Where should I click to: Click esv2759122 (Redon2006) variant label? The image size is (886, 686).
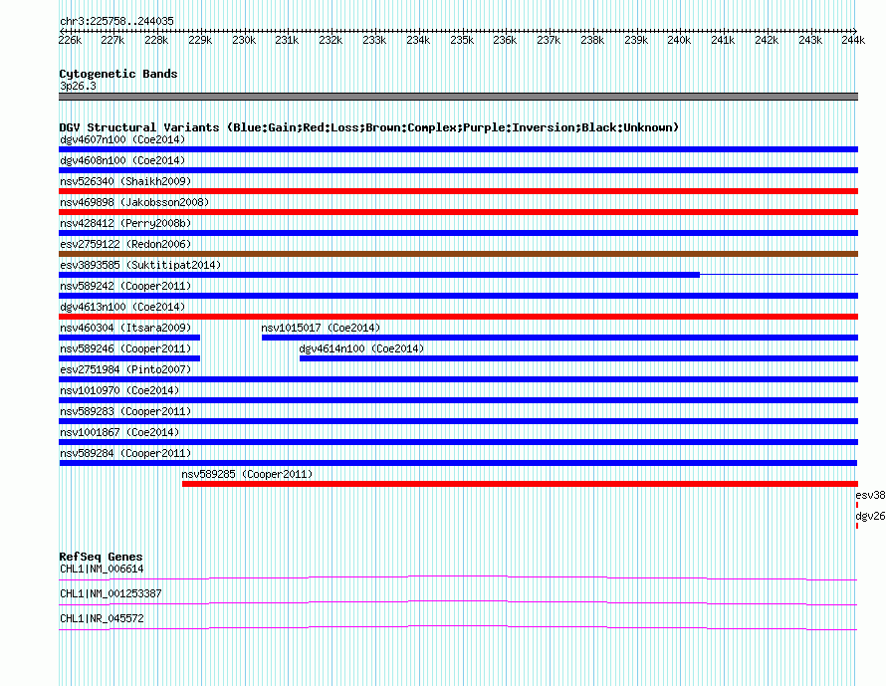(x=125, y=244)
